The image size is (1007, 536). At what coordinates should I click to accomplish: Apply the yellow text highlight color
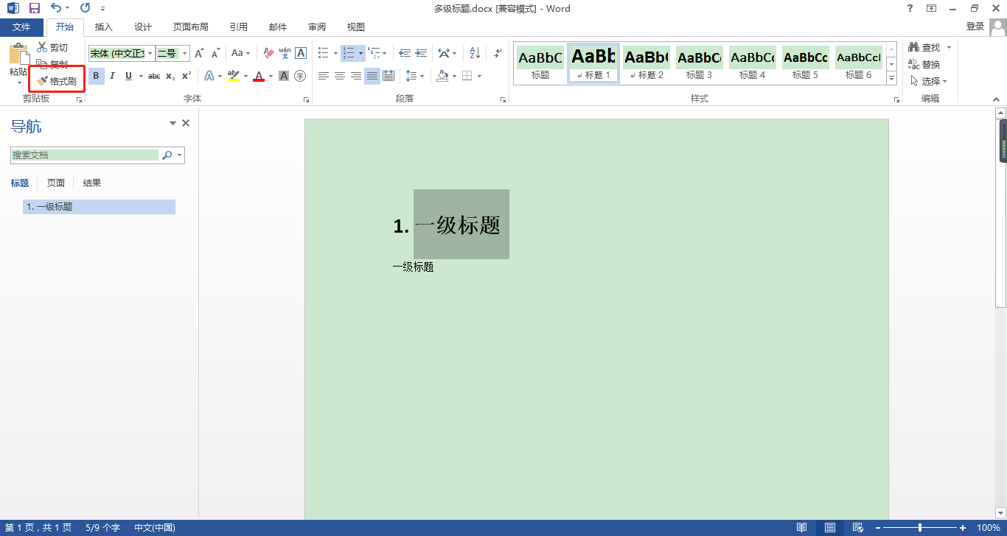point(233,76)
